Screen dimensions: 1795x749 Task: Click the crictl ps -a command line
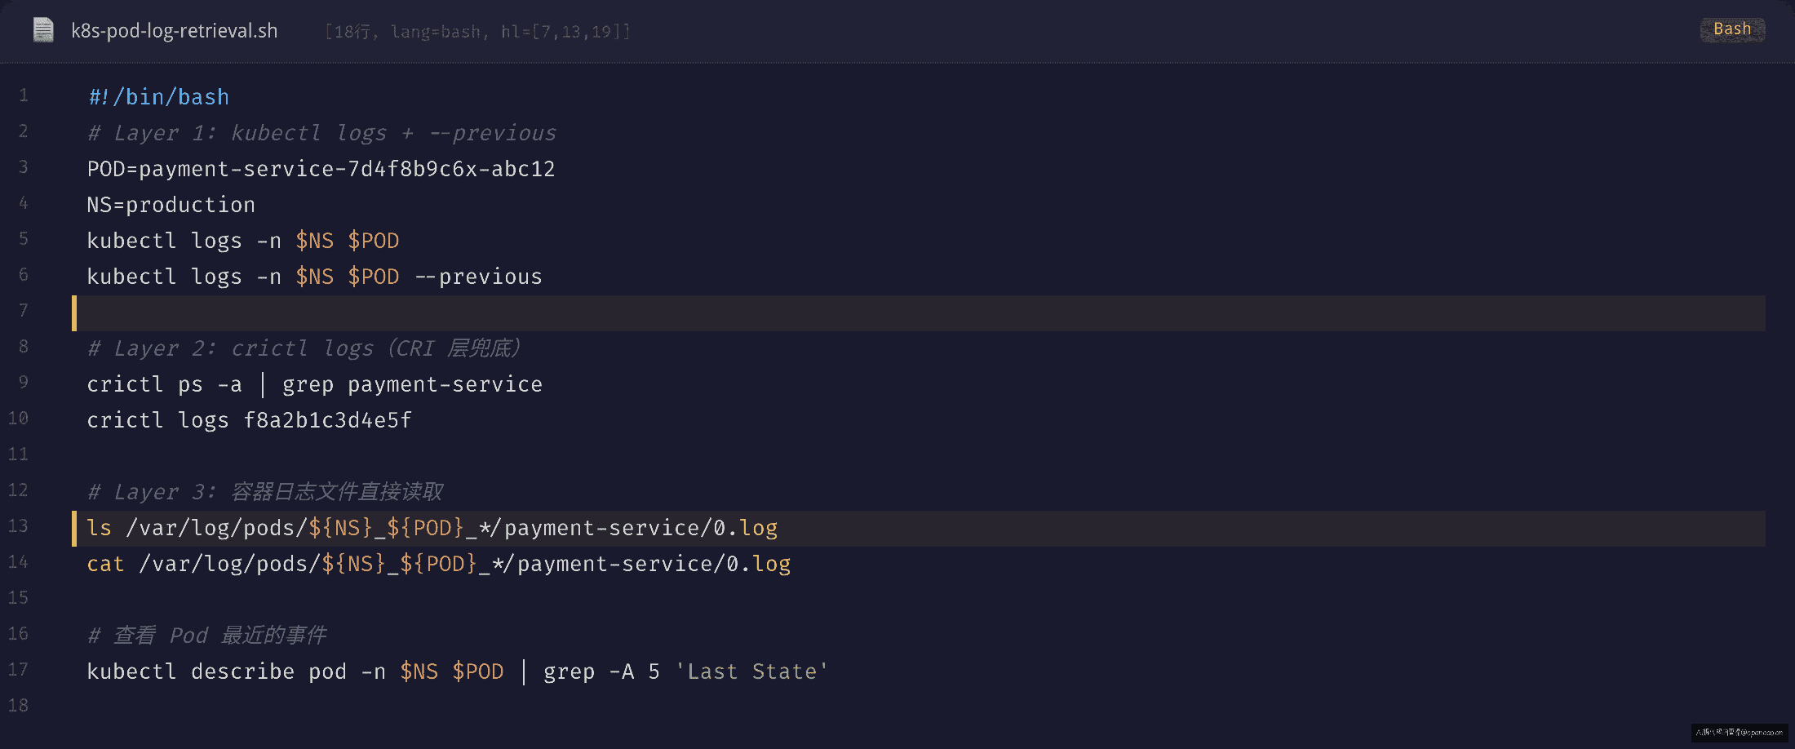(x=315, y=384)
